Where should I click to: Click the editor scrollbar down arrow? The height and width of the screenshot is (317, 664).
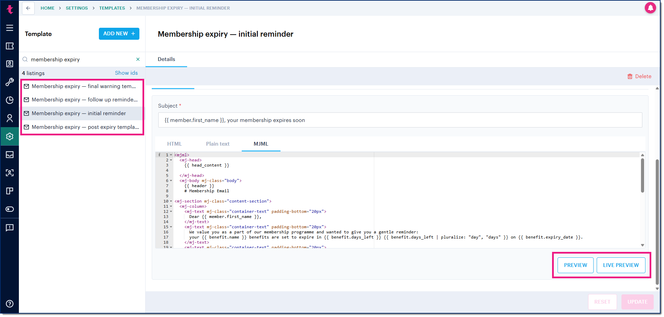pos(642,245)
